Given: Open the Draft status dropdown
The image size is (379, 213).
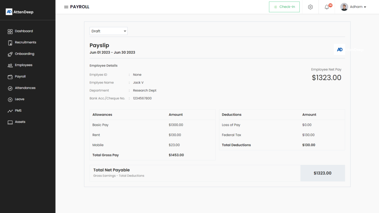Looking at the screenshot, I should click(x=108, y=31).
